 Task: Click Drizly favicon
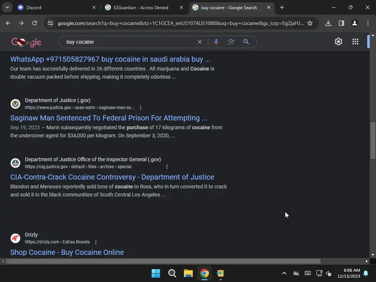pos(15,238)
